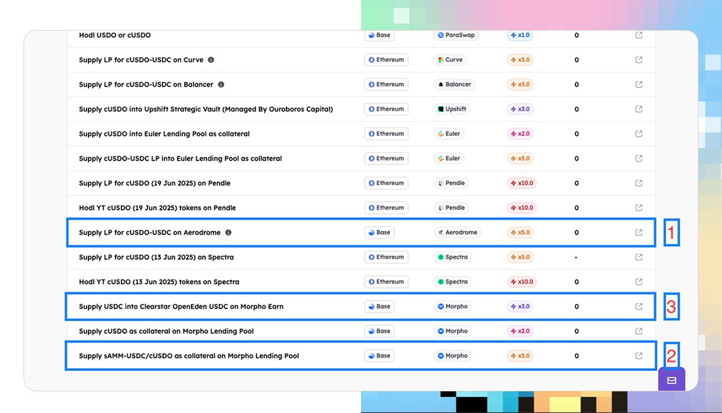
Task: Click the Upshift protocol badge
Action: point(452,109)
